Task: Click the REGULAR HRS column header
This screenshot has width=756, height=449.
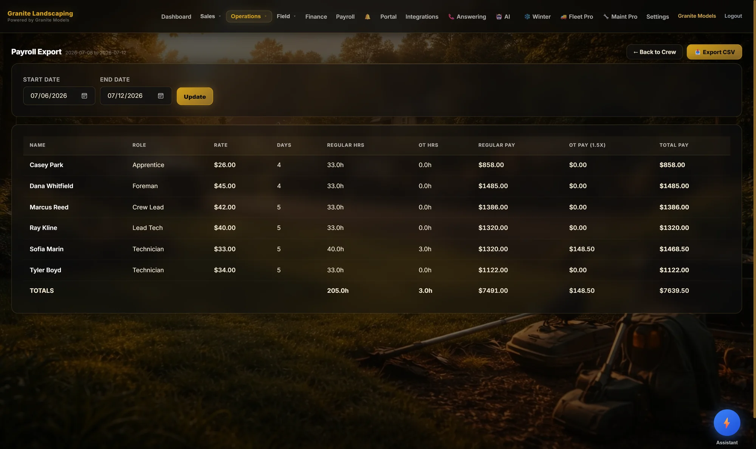Action: point(345,145)
